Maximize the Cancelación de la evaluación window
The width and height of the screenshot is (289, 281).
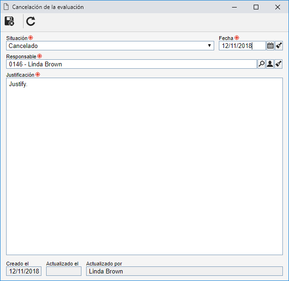256,7
